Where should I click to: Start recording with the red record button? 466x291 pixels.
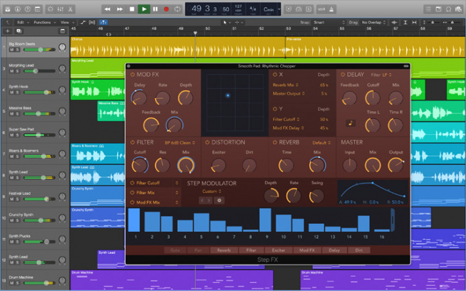pos(166,9)
